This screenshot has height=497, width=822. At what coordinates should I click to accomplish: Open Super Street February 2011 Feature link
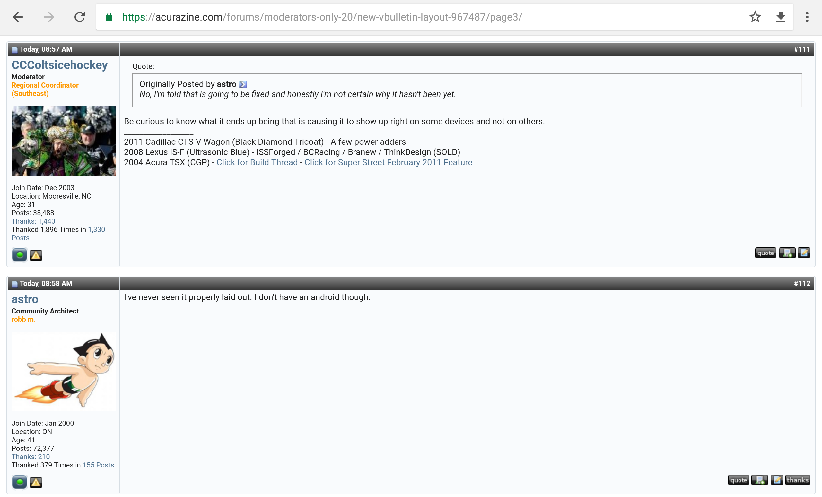388,162
